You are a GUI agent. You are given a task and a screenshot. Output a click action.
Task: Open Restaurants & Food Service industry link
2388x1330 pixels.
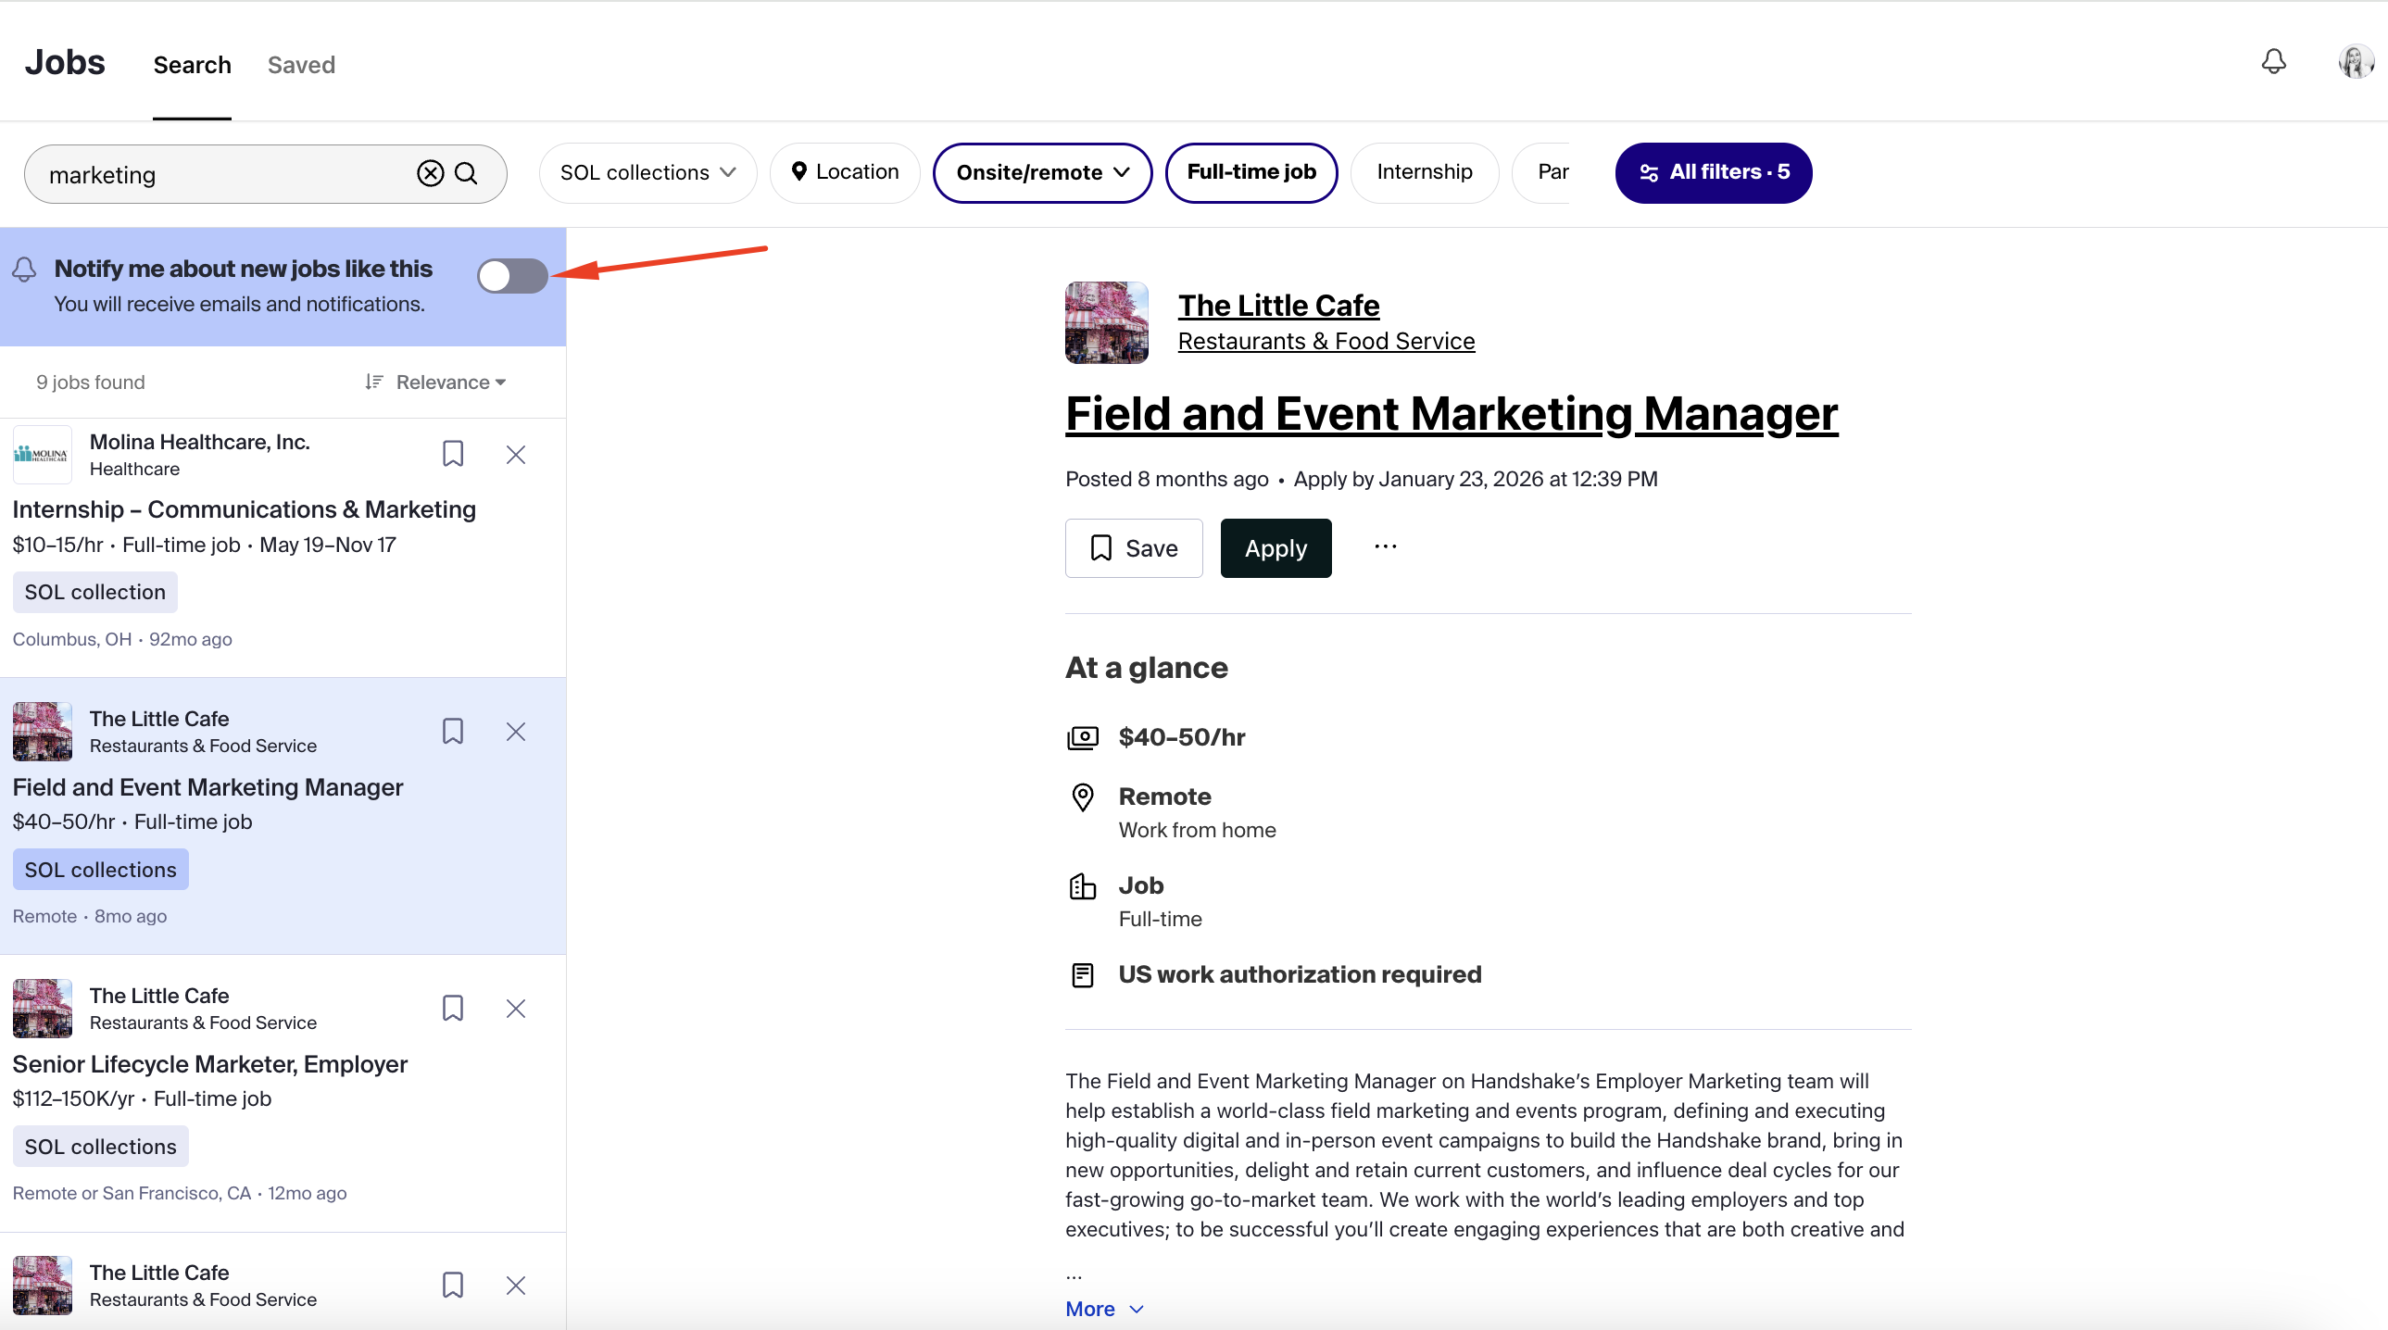(1326, 341)
